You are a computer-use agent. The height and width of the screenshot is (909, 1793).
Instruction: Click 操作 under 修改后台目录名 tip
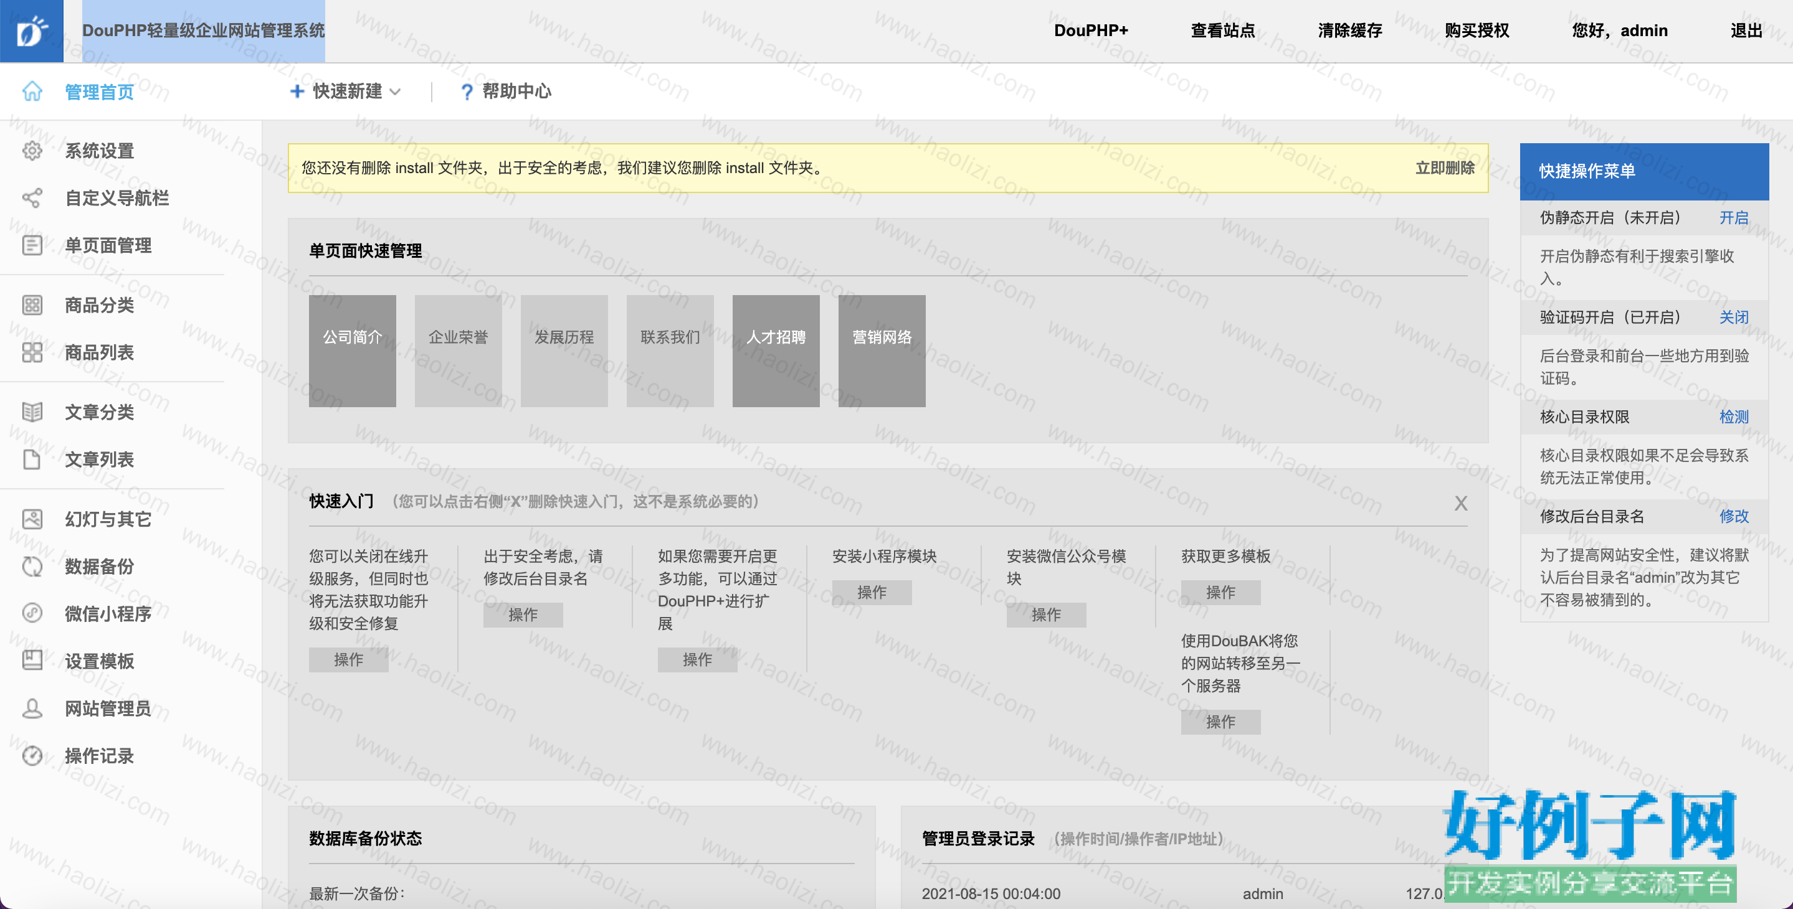[523, 615]
